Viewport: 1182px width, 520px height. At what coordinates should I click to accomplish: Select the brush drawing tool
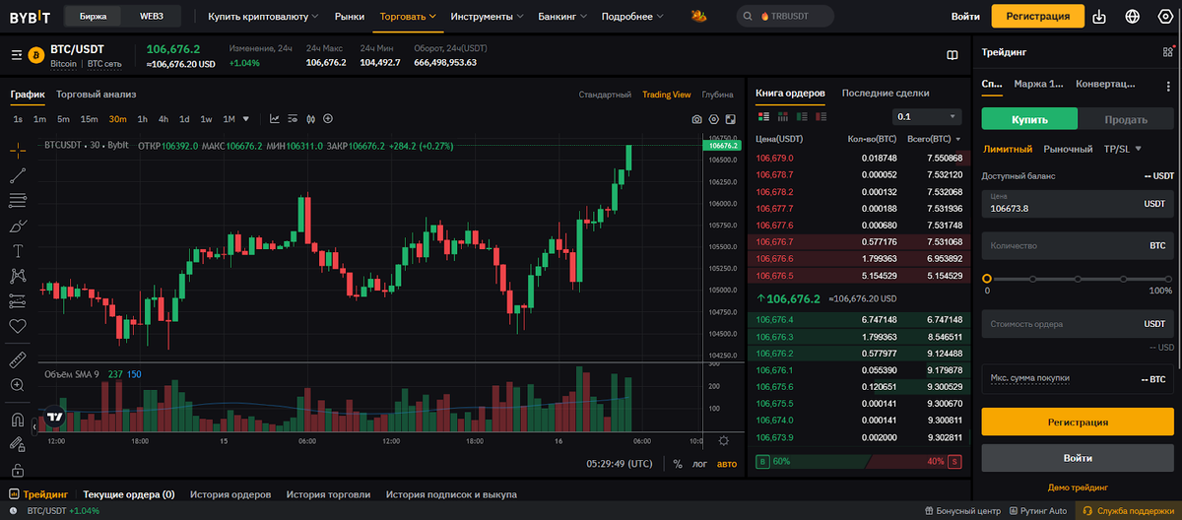[x=17, y=226]
